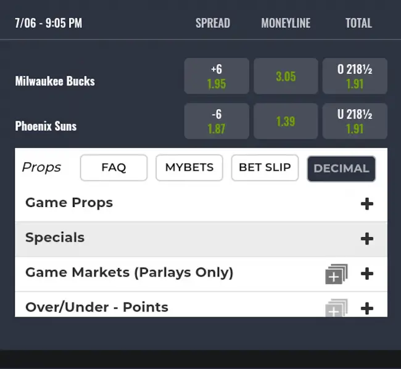Click the Game Props row title
Screen dimensions: 401x369
point(69,203)
